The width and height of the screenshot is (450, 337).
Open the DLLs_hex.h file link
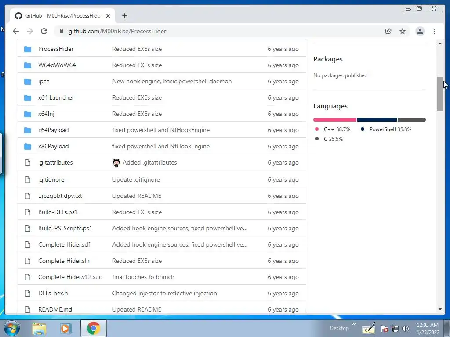[53, 293]
